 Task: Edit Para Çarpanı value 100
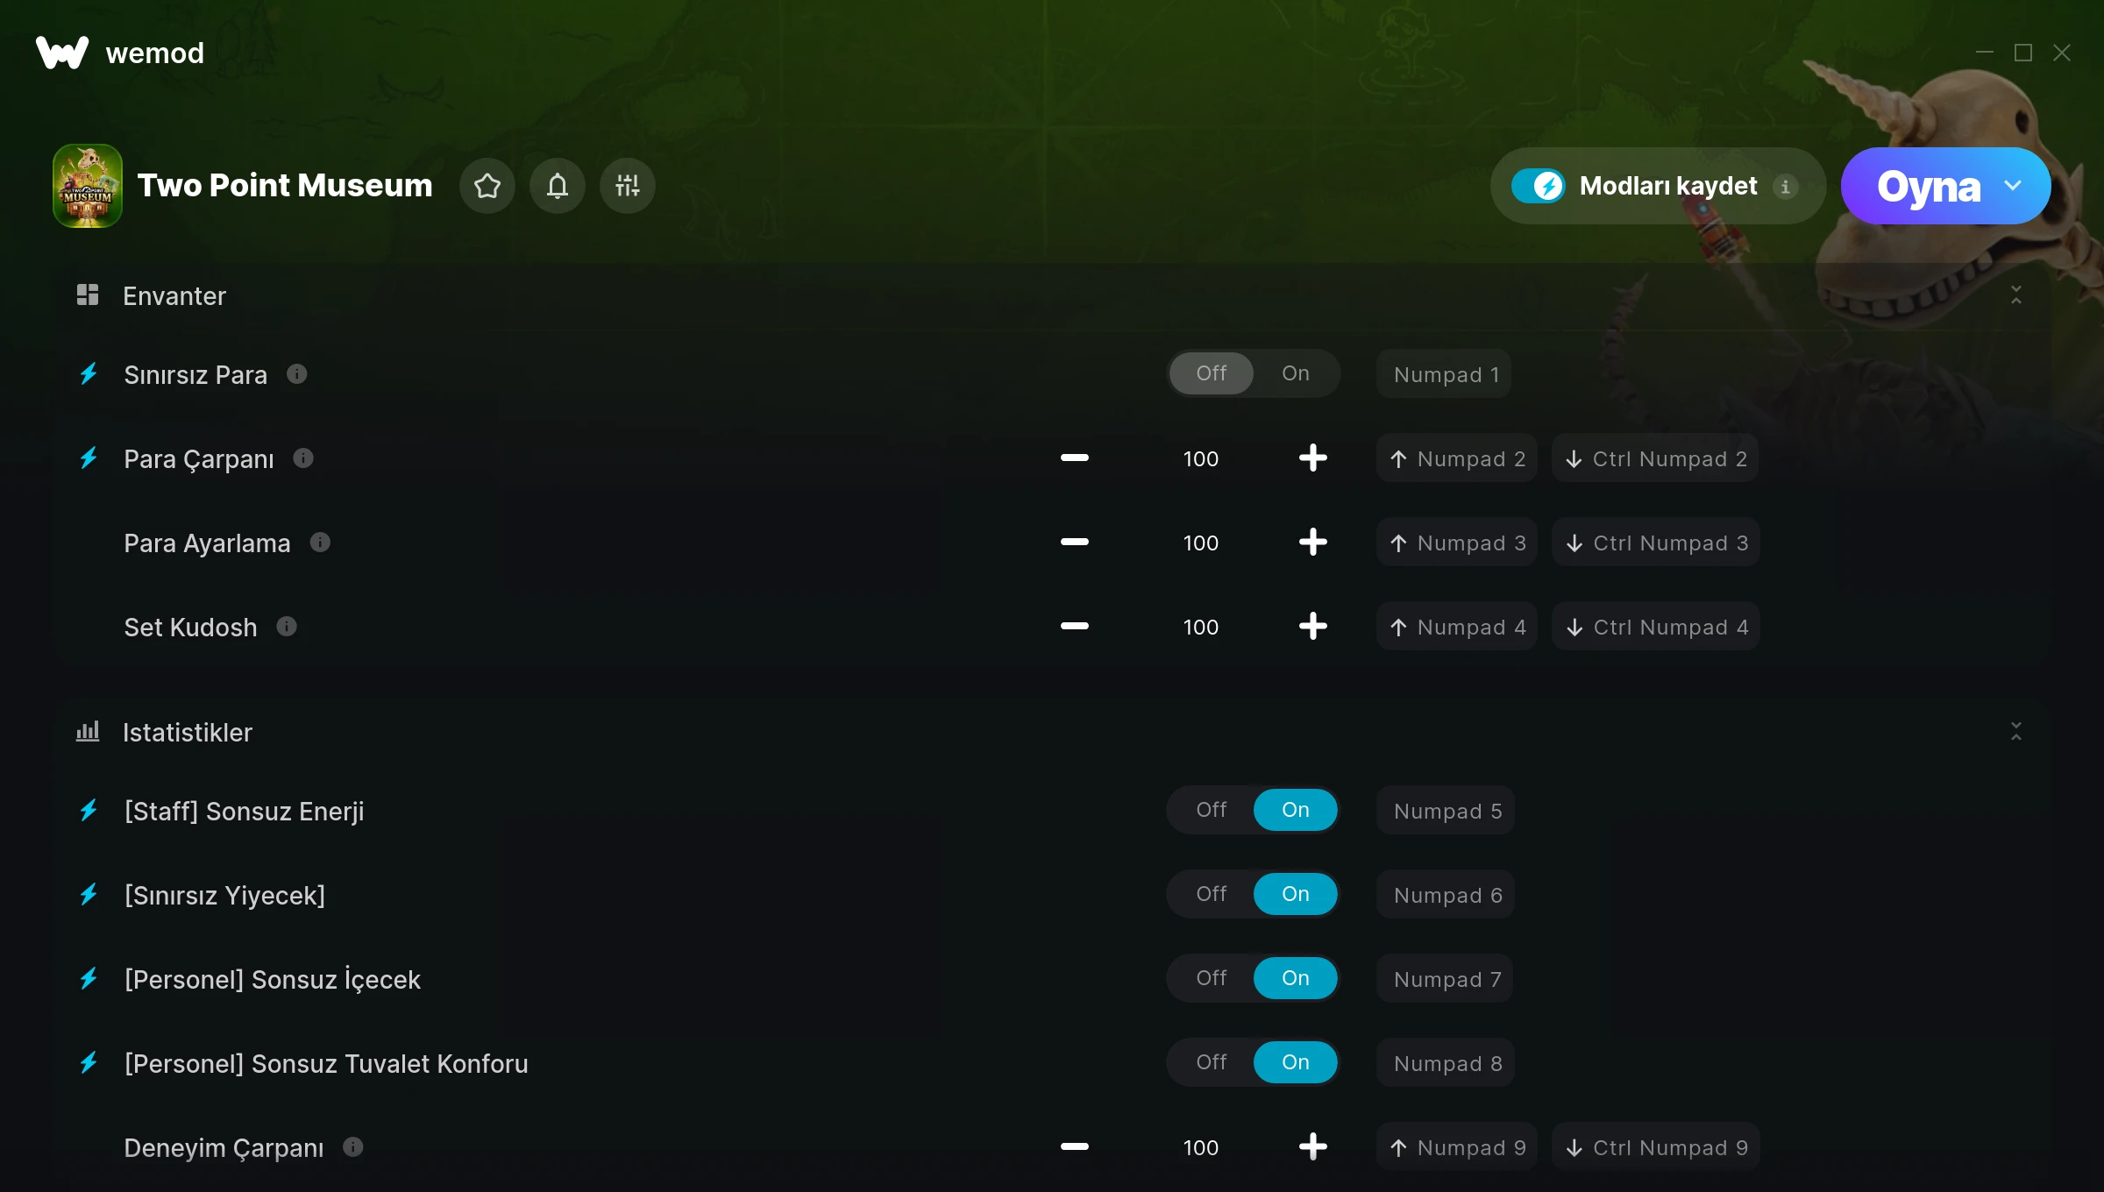(x=1201, y=458)
